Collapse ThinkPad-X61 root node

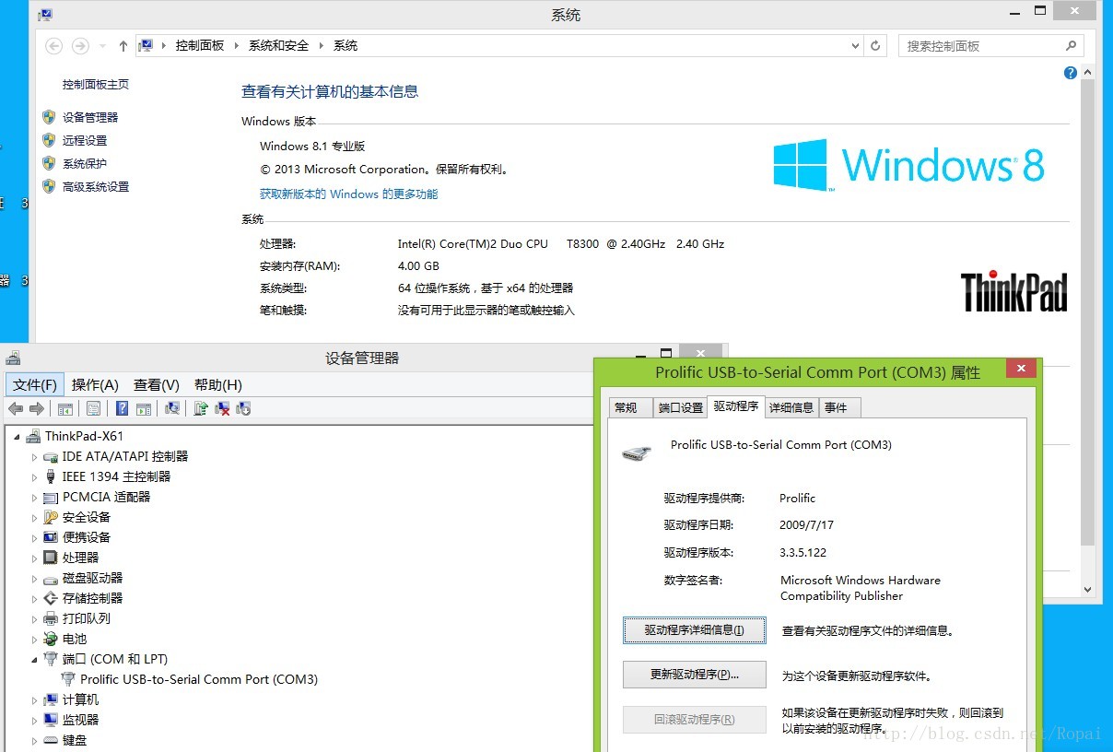pyautogui.click(x=18, y=436)
